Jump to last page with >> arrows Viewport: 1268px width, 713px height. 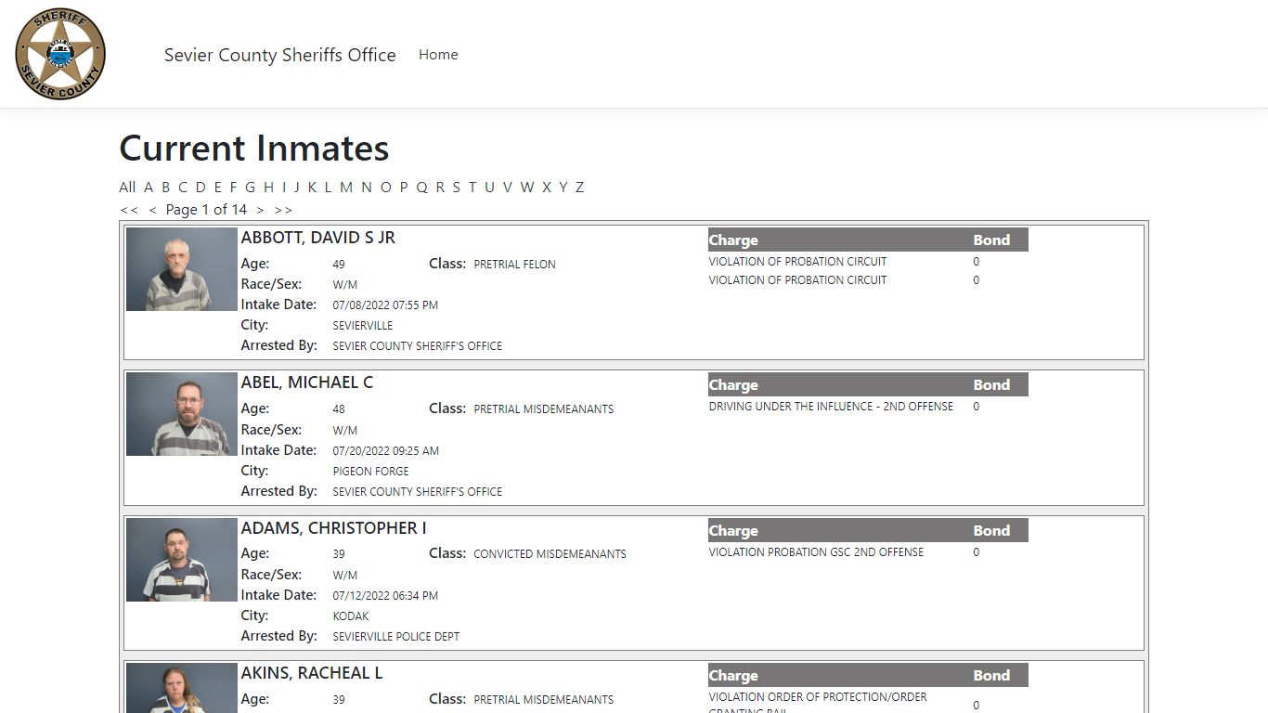283,210
